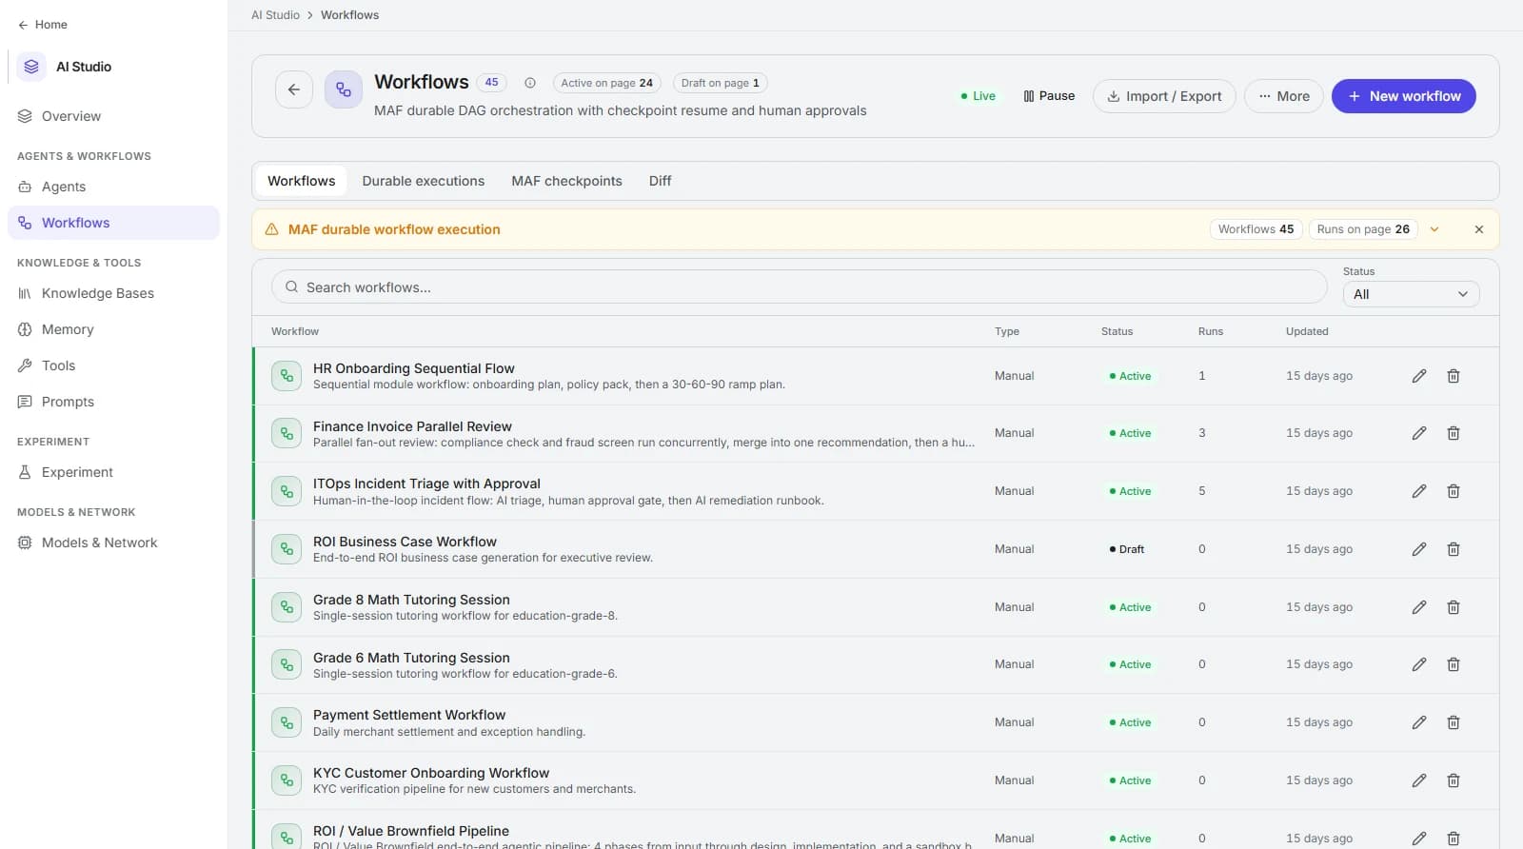Viewport: 1523px width, 849px height.
Task: Click the Draft on page 1 badge
Action: click(720, 83)
